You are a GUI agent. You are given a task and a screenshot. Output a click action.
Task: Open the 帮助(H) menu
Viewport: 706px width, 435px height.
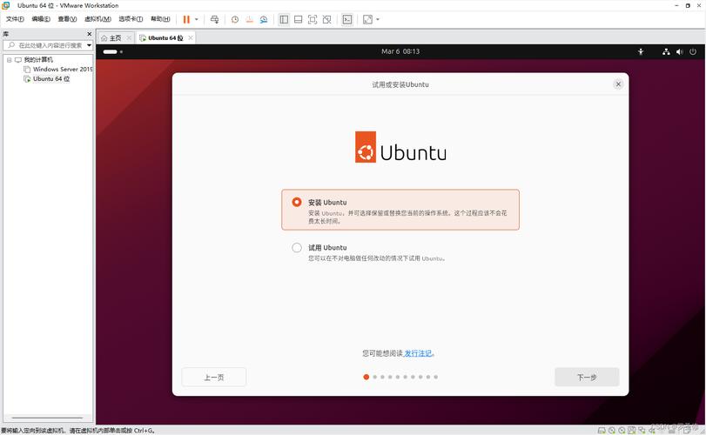pyautogui.click(x=160, y=19)
